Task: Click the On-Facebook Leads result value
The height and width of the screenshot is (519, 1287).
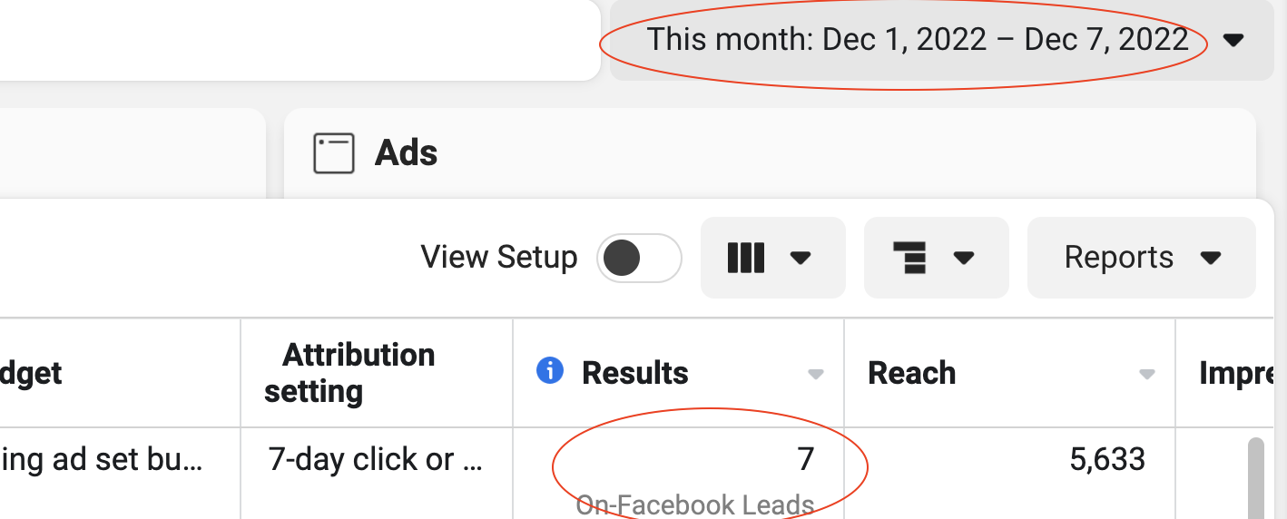Action: pyautogui.click(x=695, y=504)
